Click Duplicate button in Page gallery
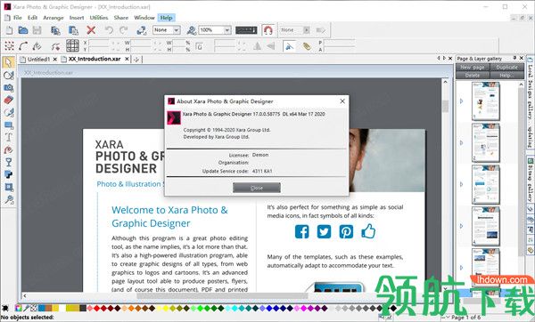 pos(506,68)
